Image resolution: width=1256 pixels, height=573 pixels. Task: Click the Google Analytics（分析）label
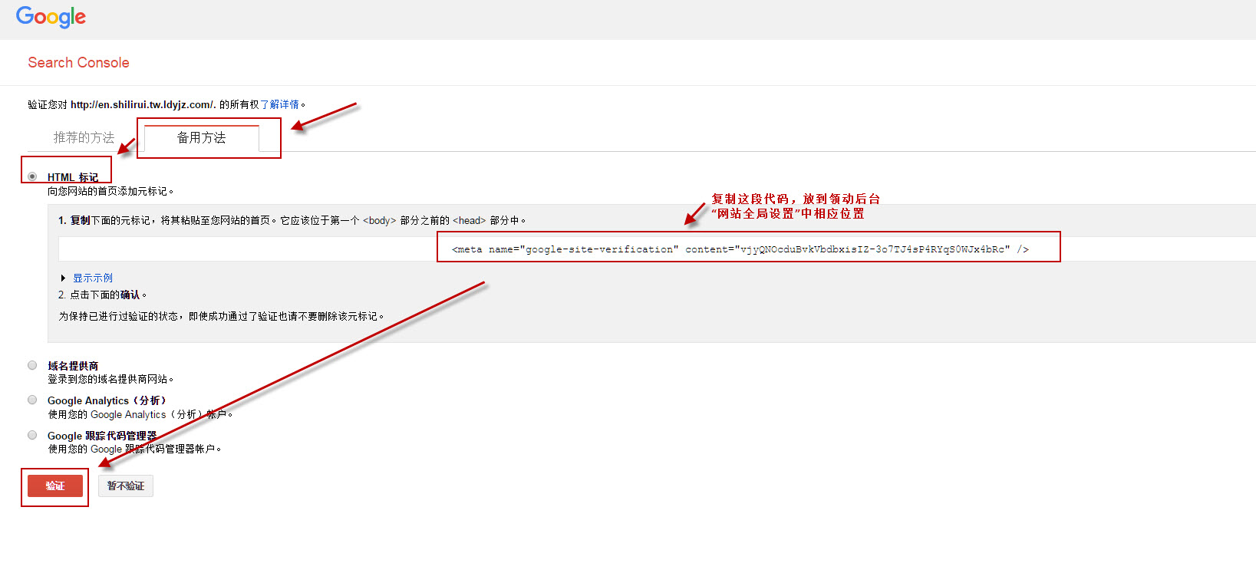point(107,400)
